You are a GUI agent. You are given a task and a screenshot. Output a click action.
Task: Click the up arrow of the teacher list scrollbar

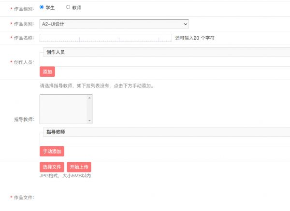(x=89, y=98)
